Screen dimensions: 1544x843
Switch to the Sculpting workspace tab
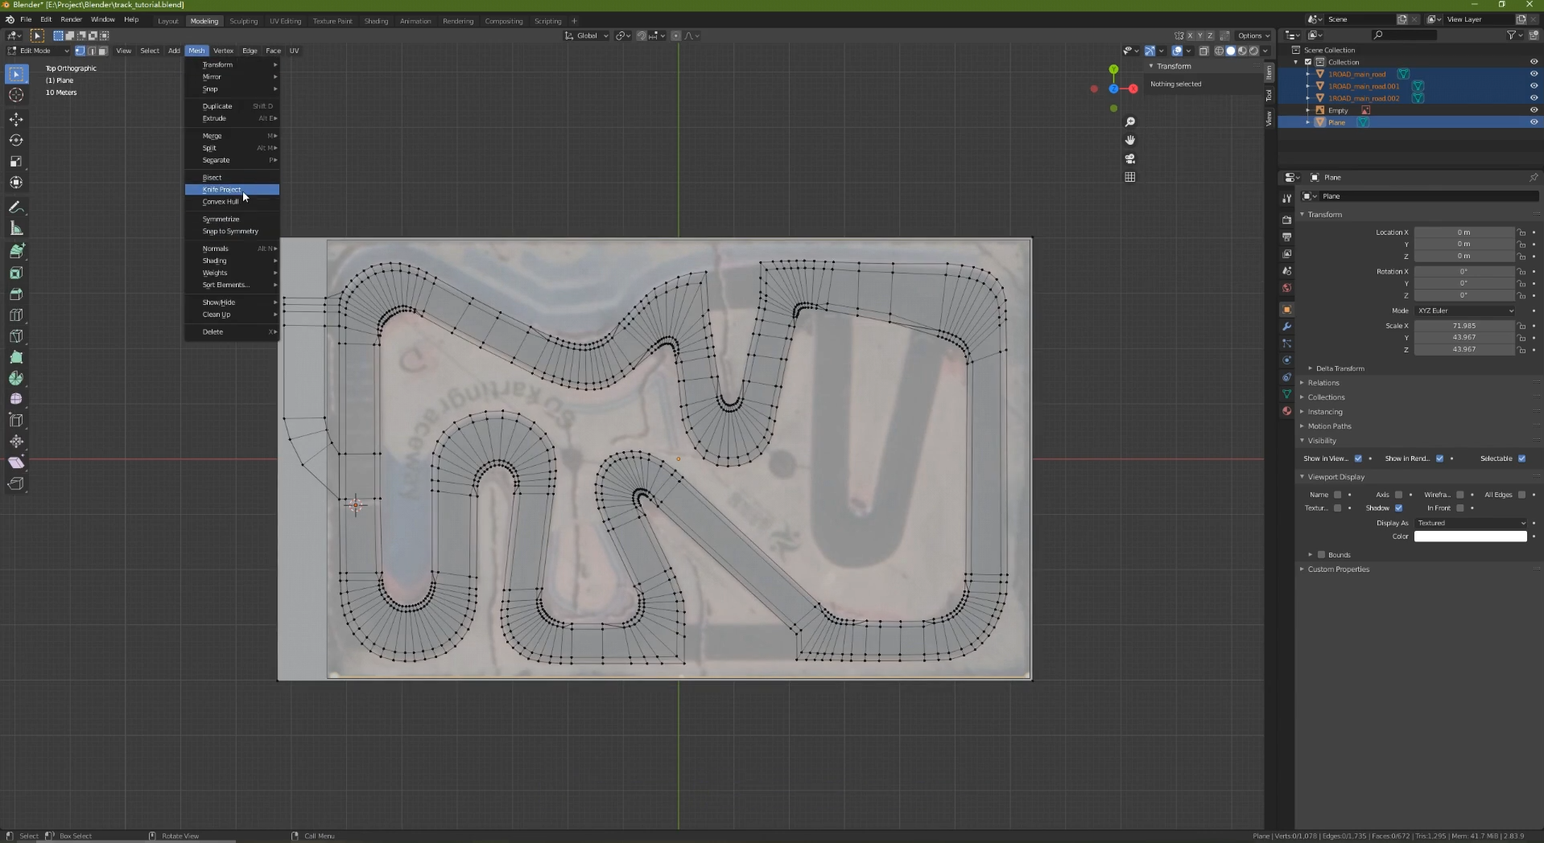click(x=243, y=21)
